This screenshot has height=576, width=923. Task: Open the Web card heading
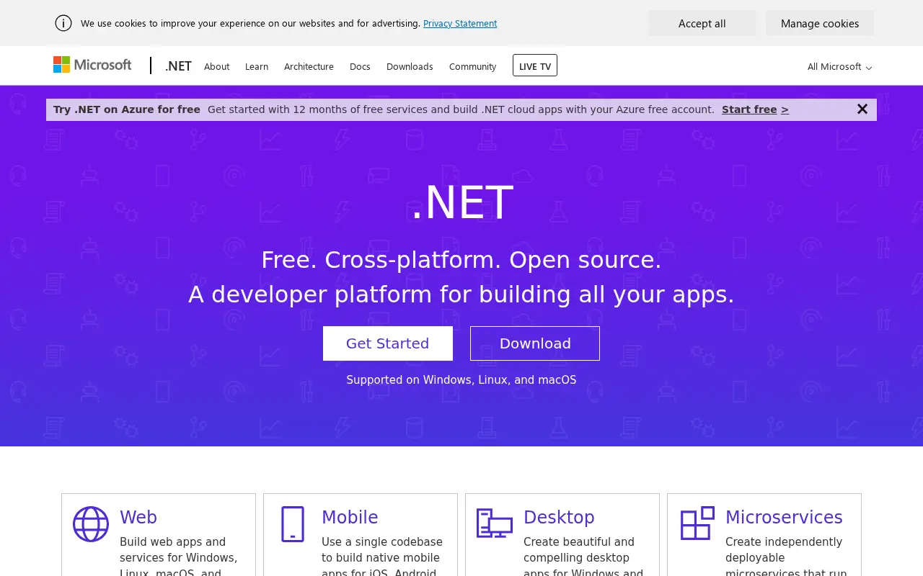pyautogui.click(x=138, y=518)
